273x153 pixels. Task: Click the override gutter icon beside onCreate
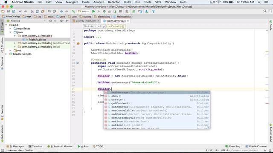(78, 63)
